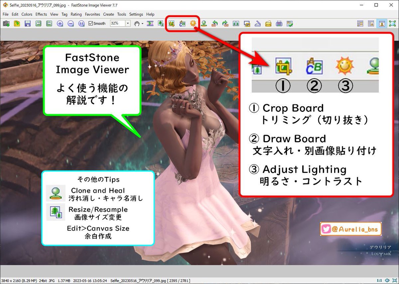This screenshot has height=284, width=399.
Task: Open the Settings icon with checkmark
Action: click(290, 23)
